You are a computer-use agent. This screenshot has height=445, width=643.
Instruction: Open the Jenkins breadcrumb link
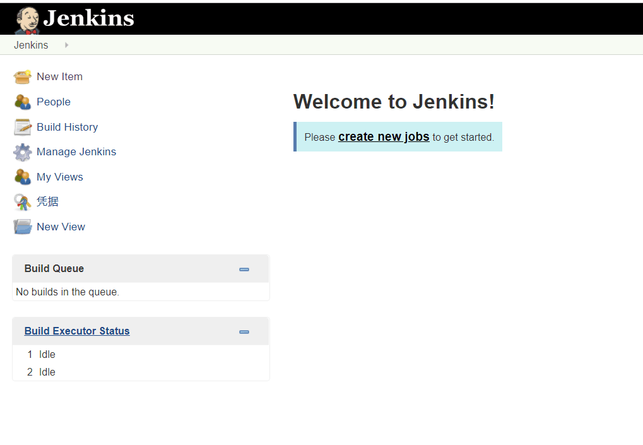31,45
